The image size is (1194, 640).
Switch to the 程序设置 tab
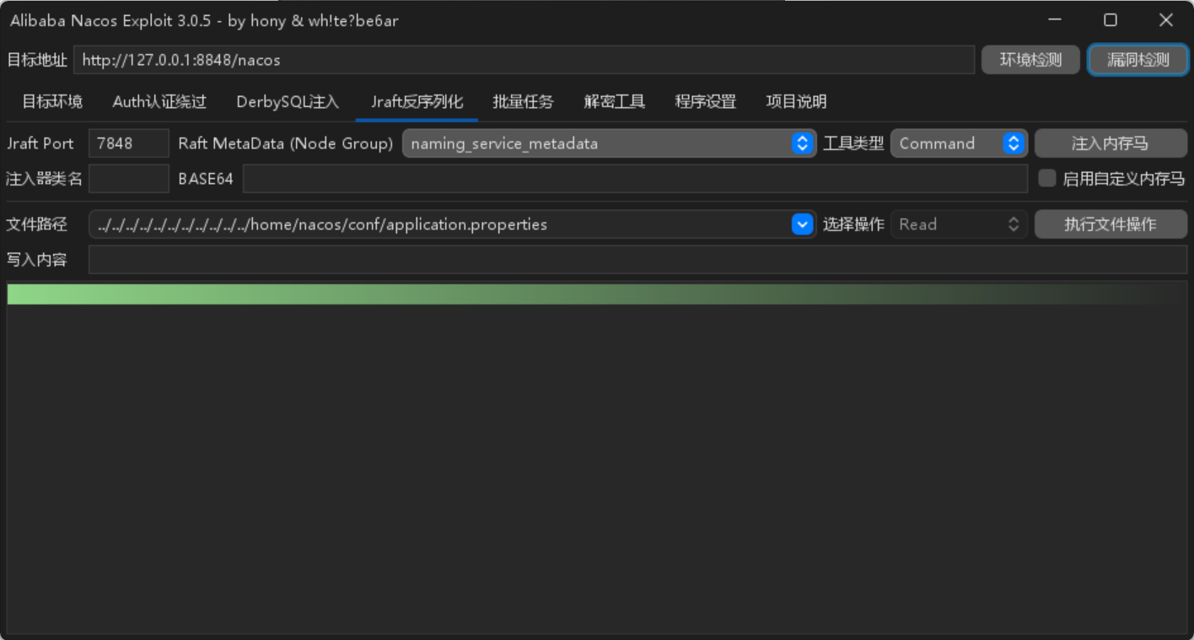tap(706, 102)
